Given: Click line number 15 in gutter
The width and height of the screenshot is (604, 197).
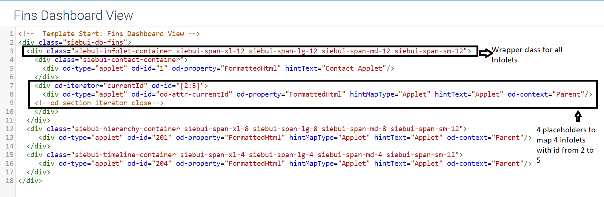Looking at the screenshot, I should (x=10, y=155).
